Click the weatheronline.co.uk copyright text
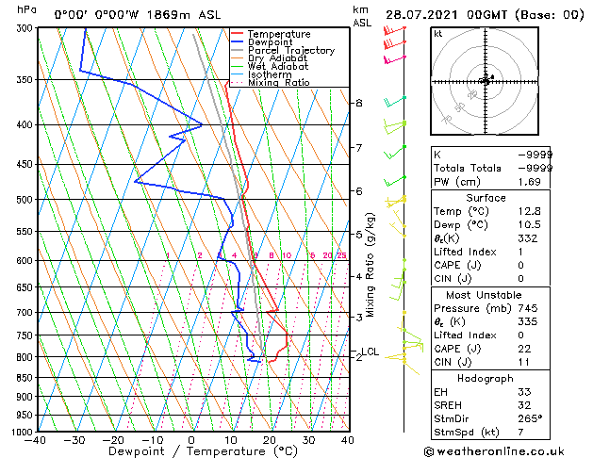The height and width of the screenshot is (458, 593). coord(494,451)
